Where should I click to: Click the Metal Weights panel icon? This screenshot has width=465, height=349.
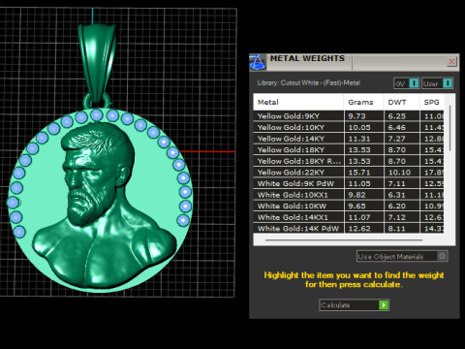point(258,62)
